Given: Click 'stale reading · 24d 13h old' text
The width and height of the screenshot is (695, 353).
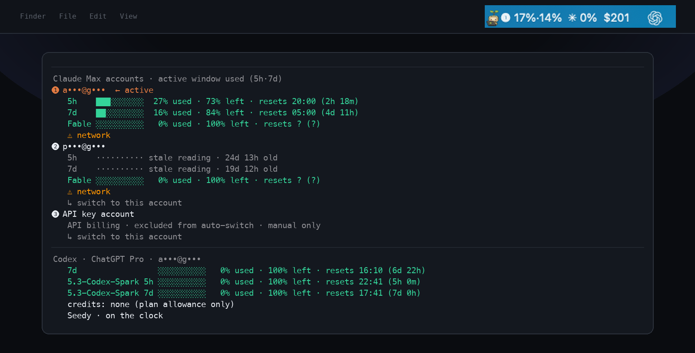Looking at the screenshot, I should (x=213, y=157).
